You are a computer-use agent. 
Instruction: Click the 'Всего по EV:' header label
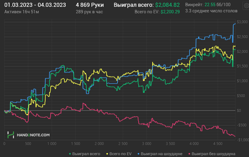click(x=147, y=12)
